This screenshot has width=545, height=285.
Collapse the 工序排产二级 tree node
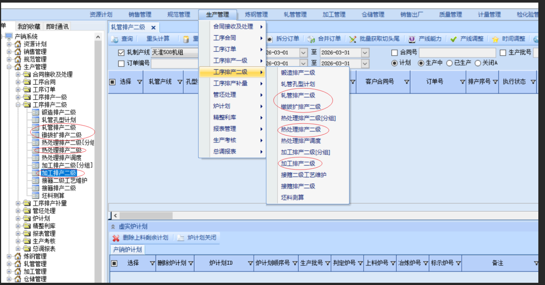coord(18,105)
